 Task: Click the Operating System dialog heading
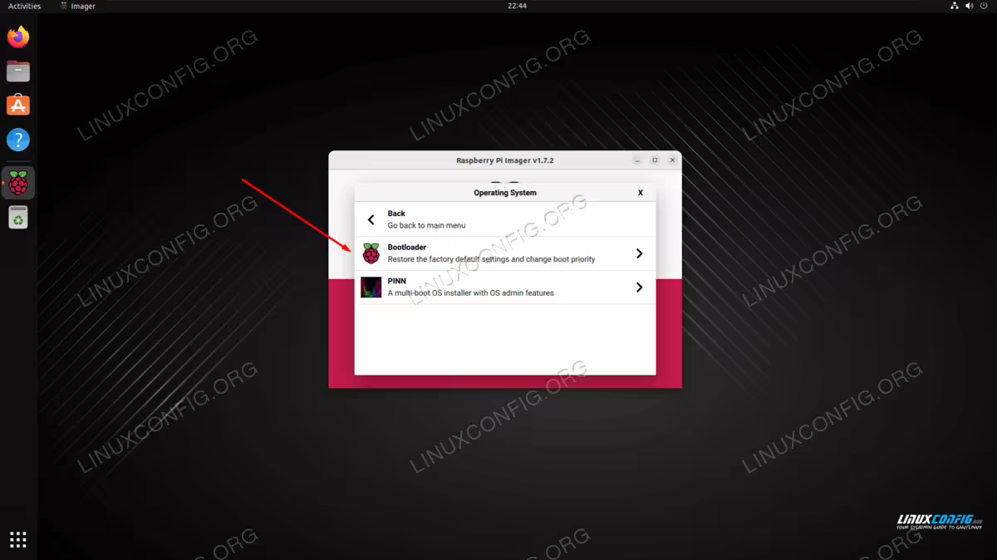point(505,193)
